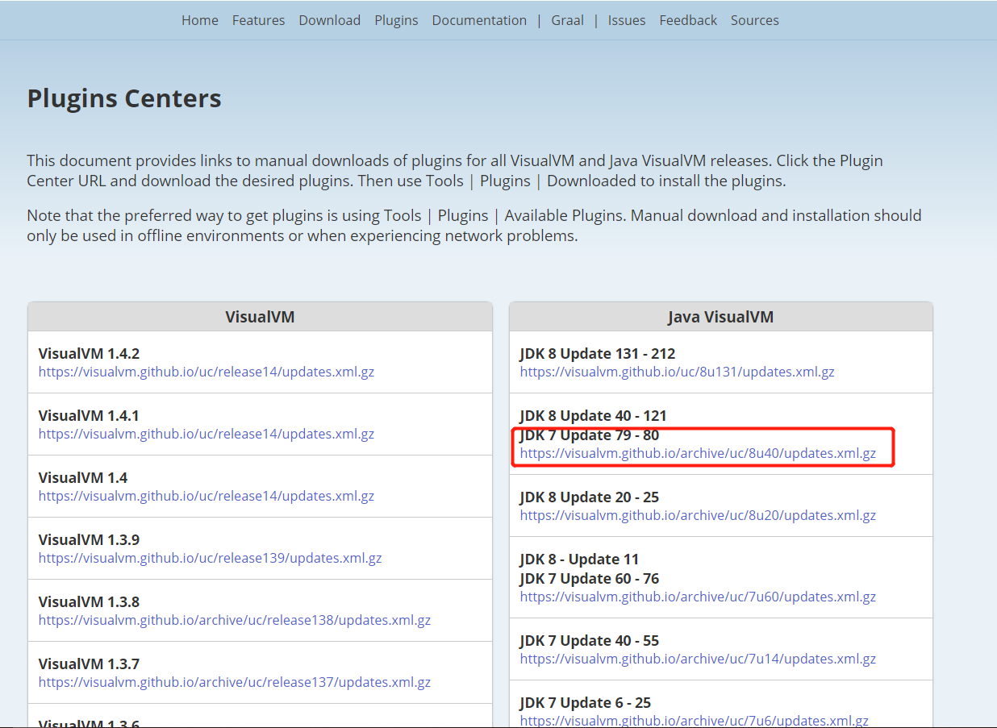The width and height of the screenshot is (997, 728).
Task: Go to the Features page
Action: click(258, 20)
